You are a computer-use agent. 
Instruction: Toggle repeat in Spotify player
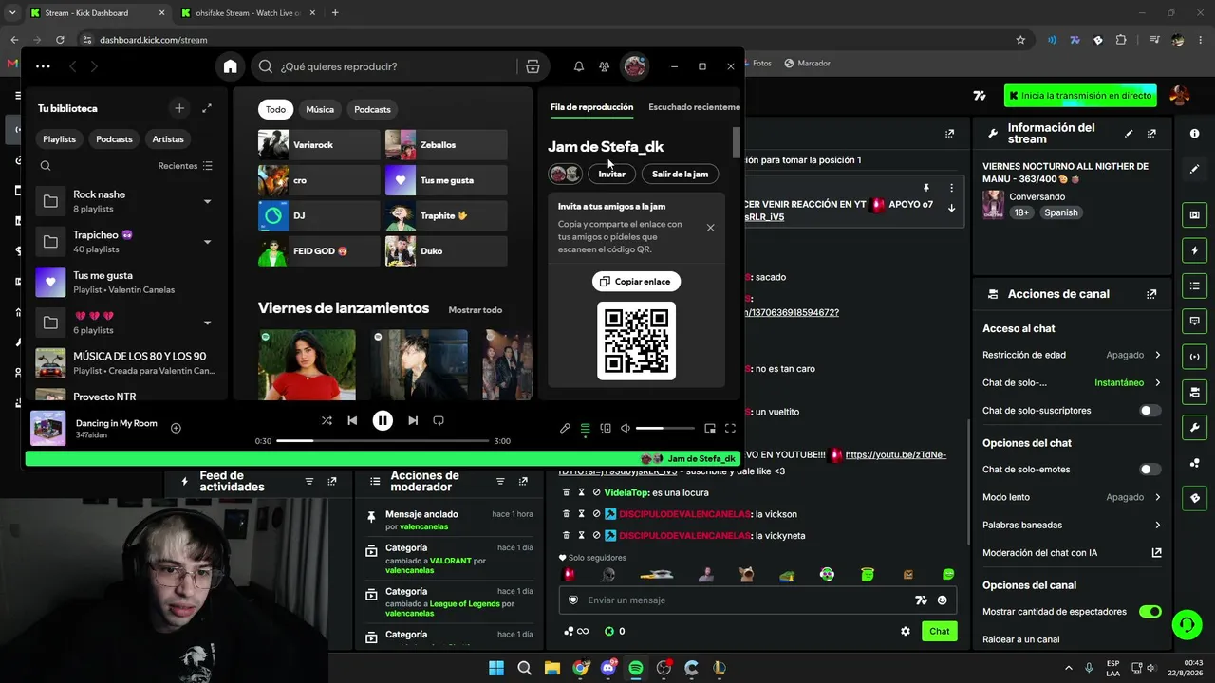(439, 420)
